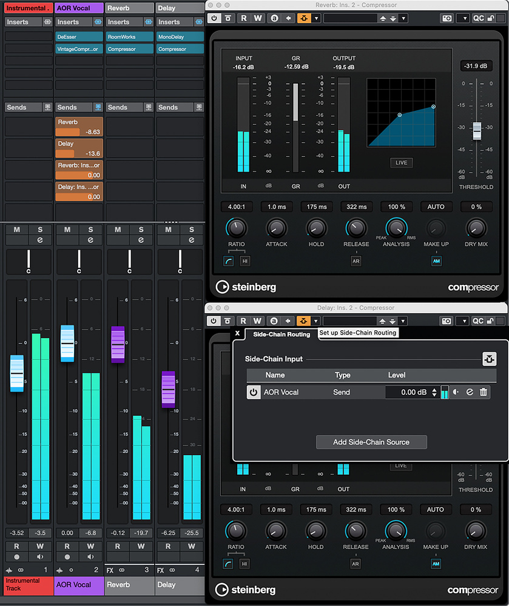Mute the Instrumental channel

(x=17, y=230)
